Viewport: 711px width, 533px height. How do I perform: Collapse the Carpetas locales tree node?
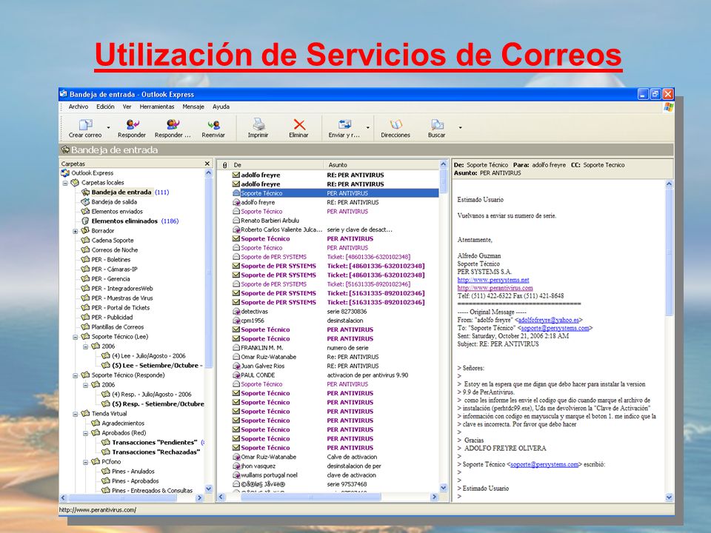(65, 183)
